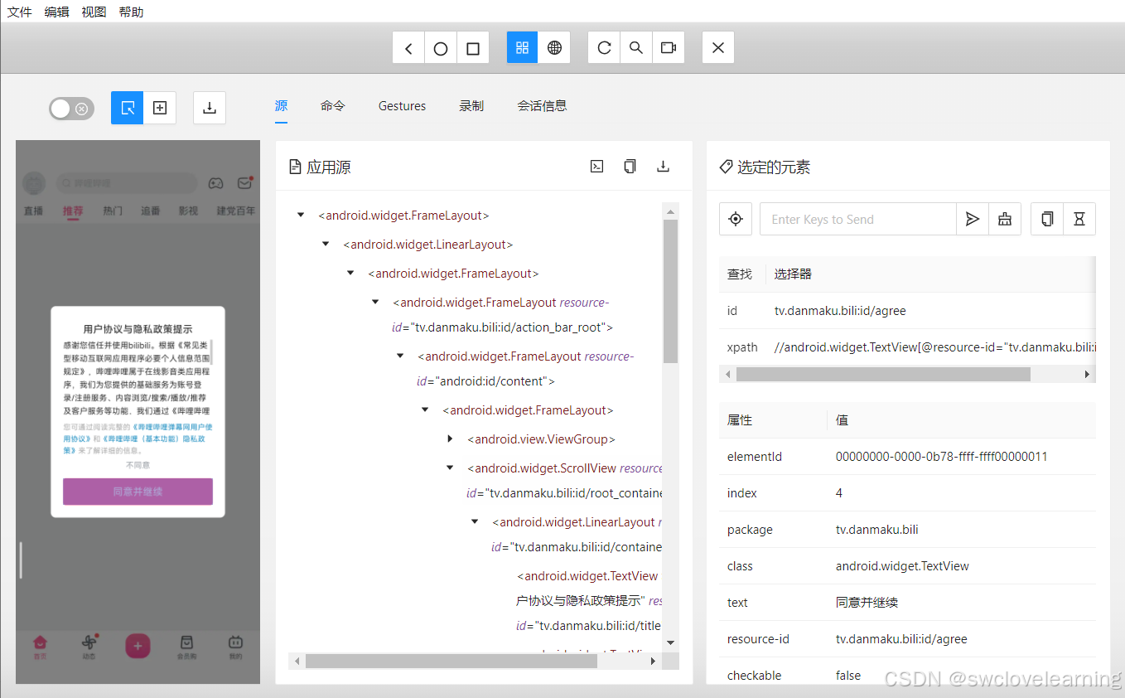The width and height of the screenshot is (1125, 698).
Task: Copy XML source to clipboard
Action: coord(630,167)
